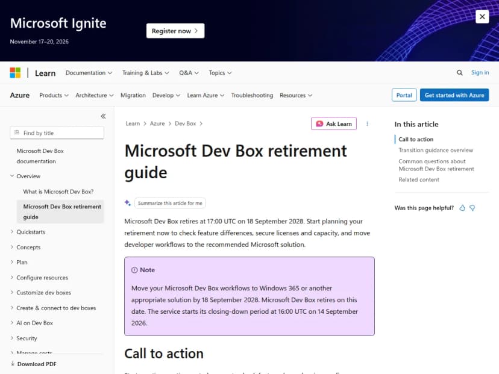Expand the Resources menu

[296, 95]
